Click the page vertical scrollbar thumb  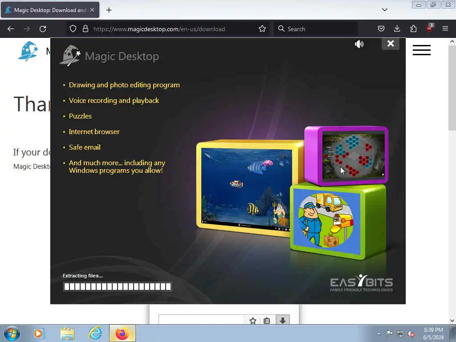(x=452, y=88)
